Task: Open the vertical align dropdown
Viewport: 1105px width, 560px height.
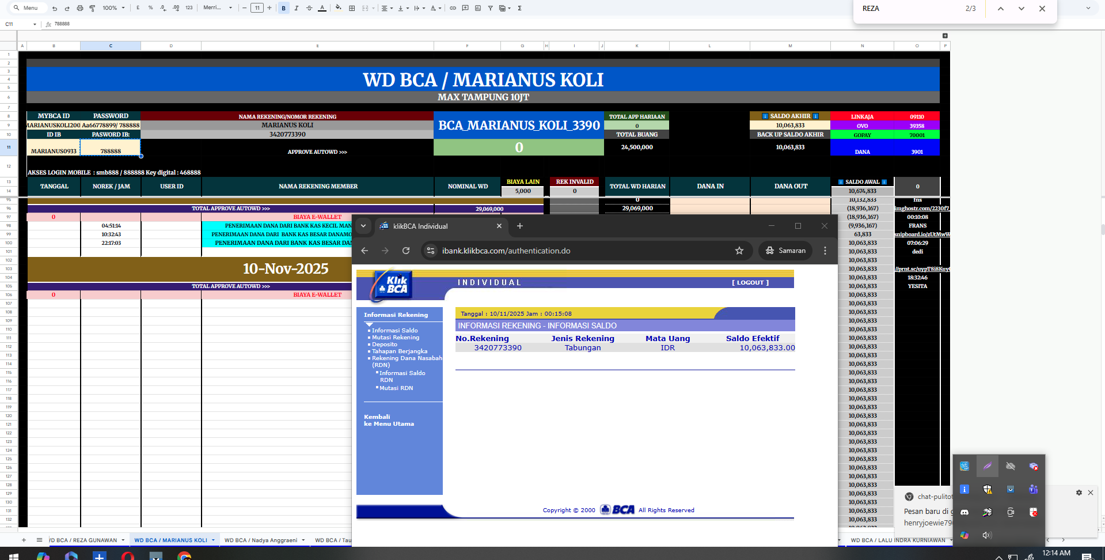Action: 403,8
